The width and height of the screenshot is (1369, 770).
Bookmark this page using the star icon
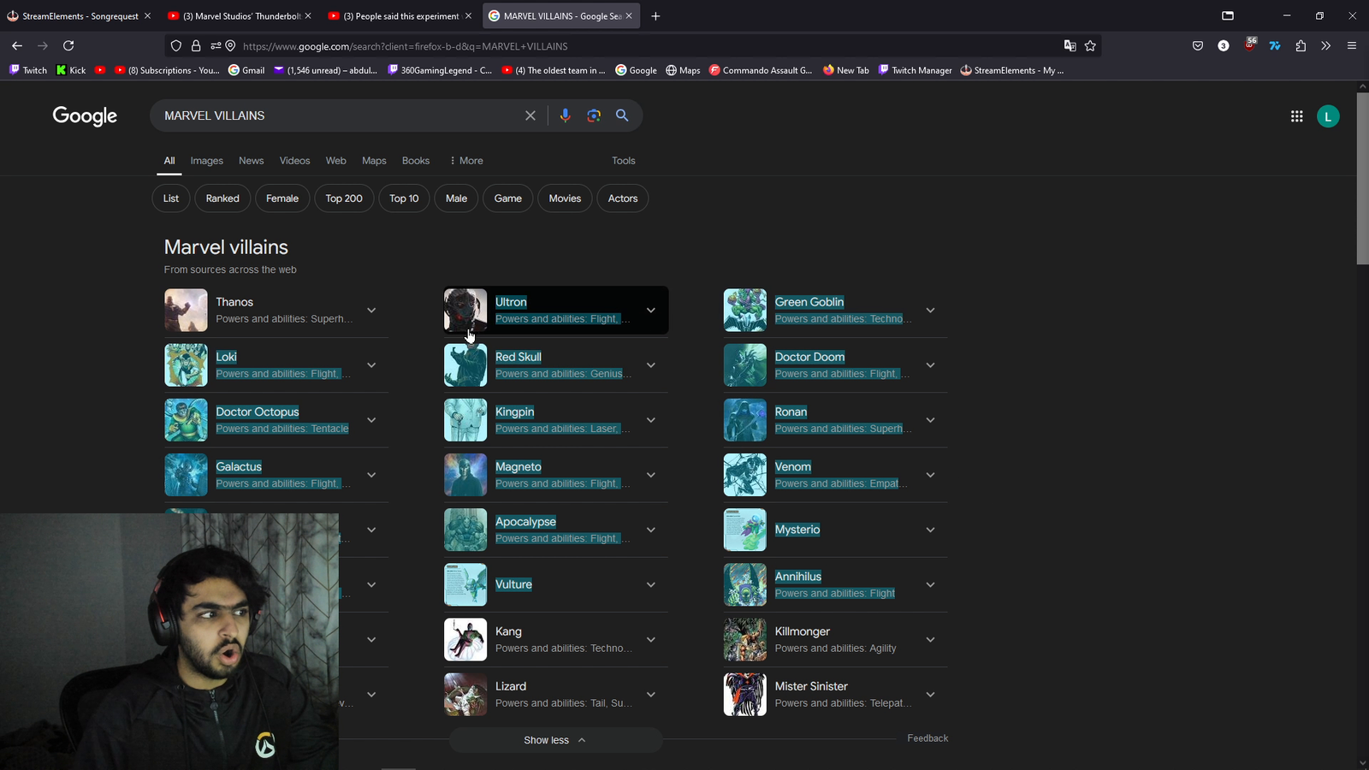pos(1090,46)
